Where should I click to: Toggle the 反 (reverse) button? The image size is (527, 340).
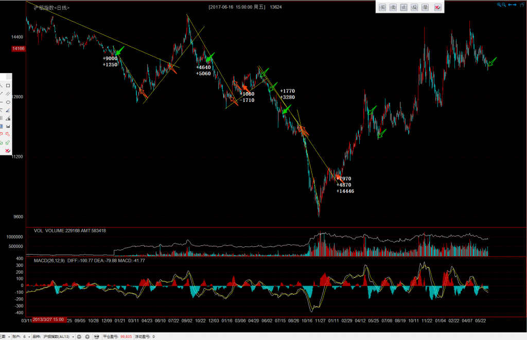(x=414, y=7)
